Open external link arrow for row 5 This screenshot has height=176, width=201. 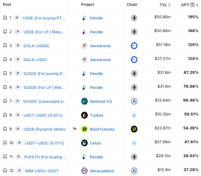click(18, 73)
